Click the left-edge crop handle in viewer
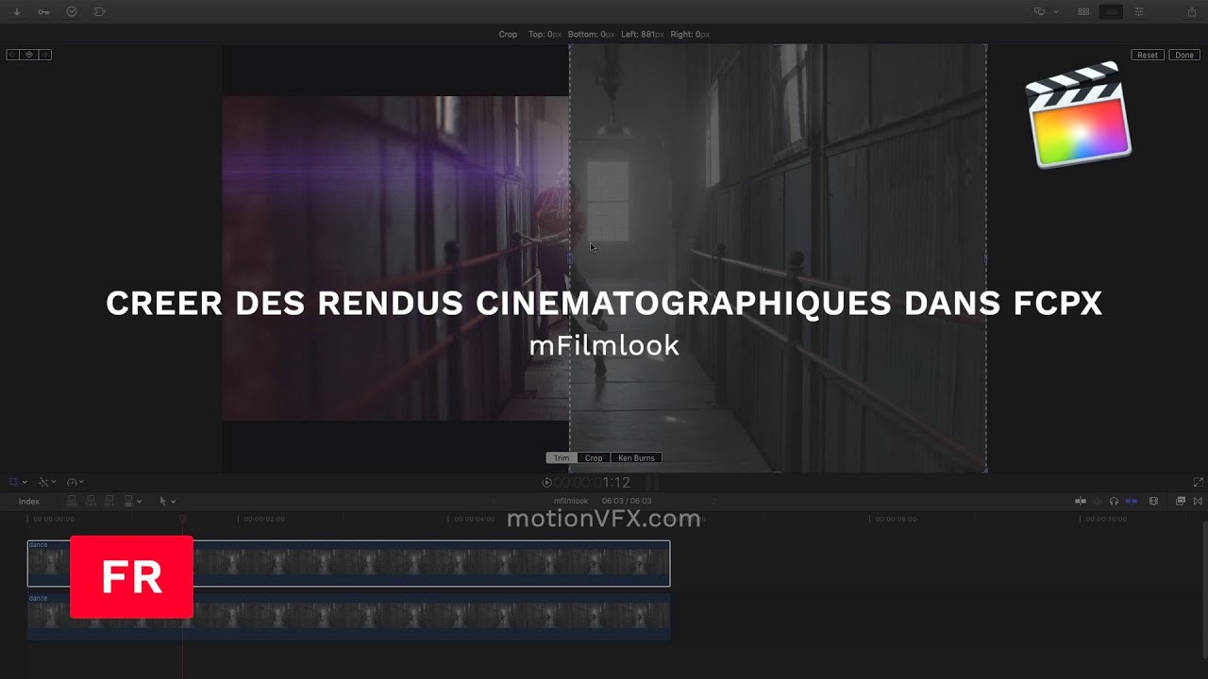Viewport: 1208px width, 679px height. 569,257
